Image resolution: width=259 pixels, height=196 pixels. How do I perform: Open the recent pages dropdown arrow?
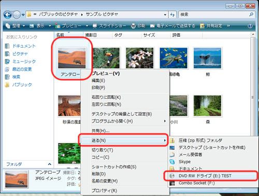(23, 15)
